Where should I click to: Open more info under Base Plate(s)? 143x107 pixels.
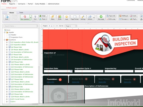click(102, 82)
